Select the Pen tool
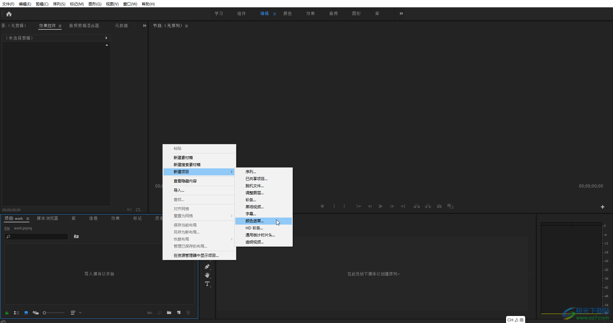Screen dimensions: 613x323 [x=207, y=266]
